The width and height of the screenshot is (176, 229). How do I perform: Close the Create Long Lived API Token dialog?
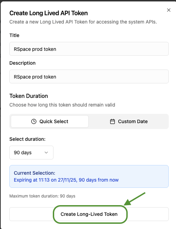168,10
